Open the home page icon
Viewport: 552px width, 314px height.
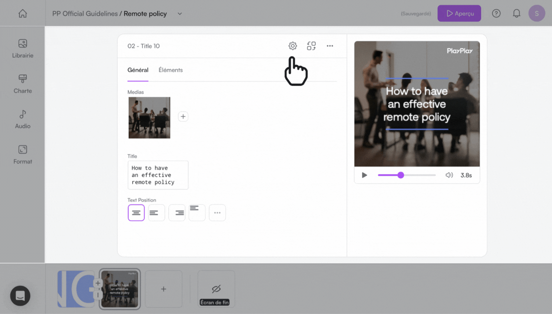click(23, 14)
